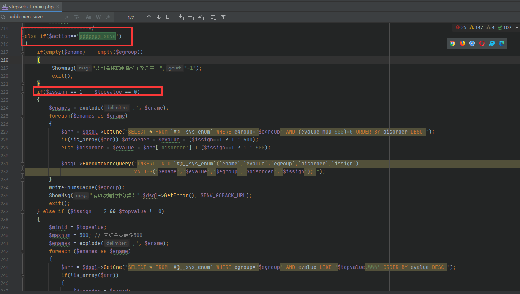The width and height of the screenshot is (520, 294).
Task: Add selection for next occurrence
Action: 182,17
